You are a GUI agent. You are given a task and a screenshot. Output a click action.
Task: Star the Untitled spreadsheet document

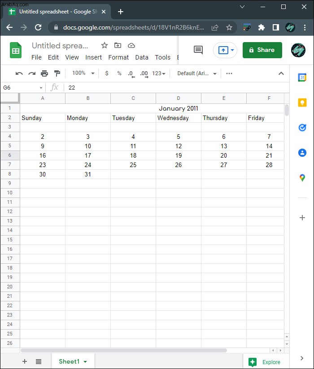tap(105, 45)
